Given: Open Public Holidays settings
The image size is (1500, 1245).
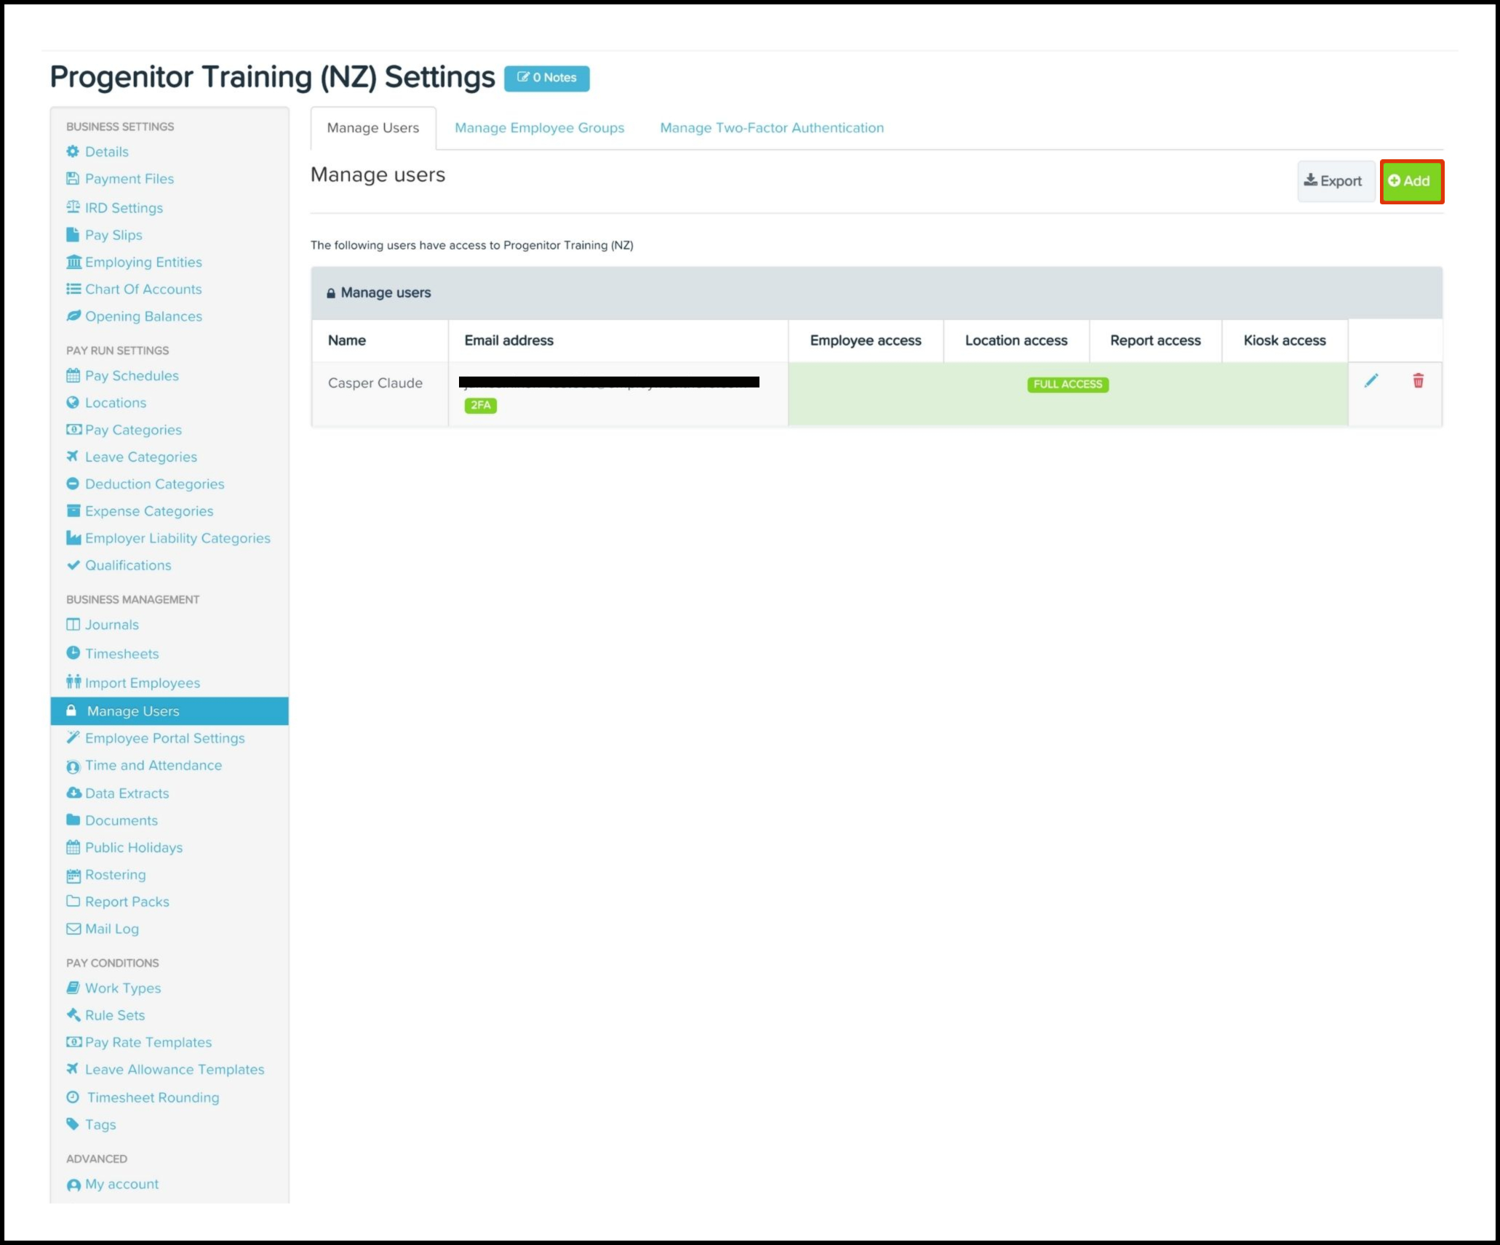Looking at the screenshot, I should pyautogui.click(x=134, y=847).
